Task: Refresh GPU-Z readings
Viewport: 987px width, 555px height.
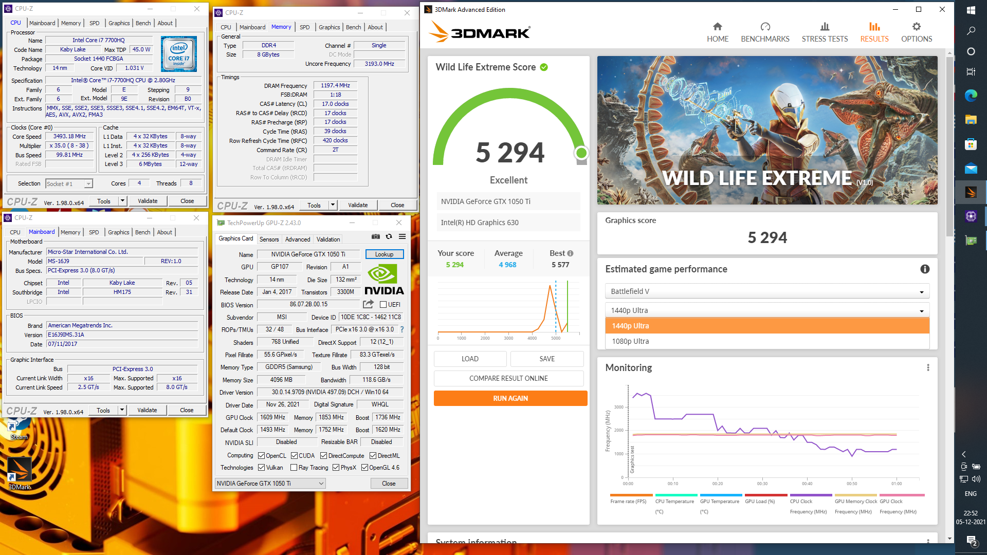Action: (389, 236)
